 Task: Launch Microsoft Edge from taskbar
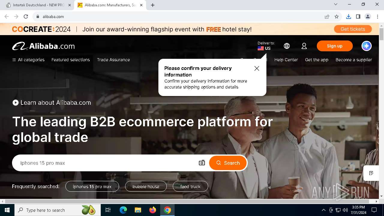pos(123,210)
